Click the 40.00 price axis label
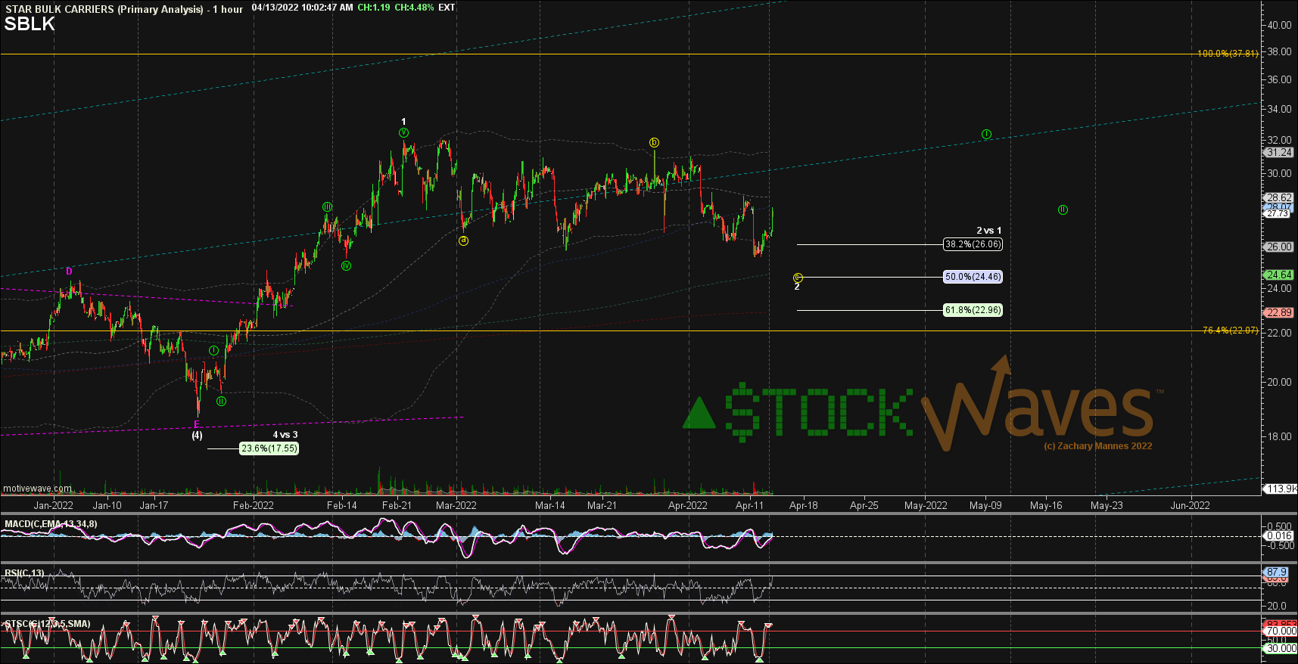The width and height of the screenshot is (1298, 664). (1280, 25)
